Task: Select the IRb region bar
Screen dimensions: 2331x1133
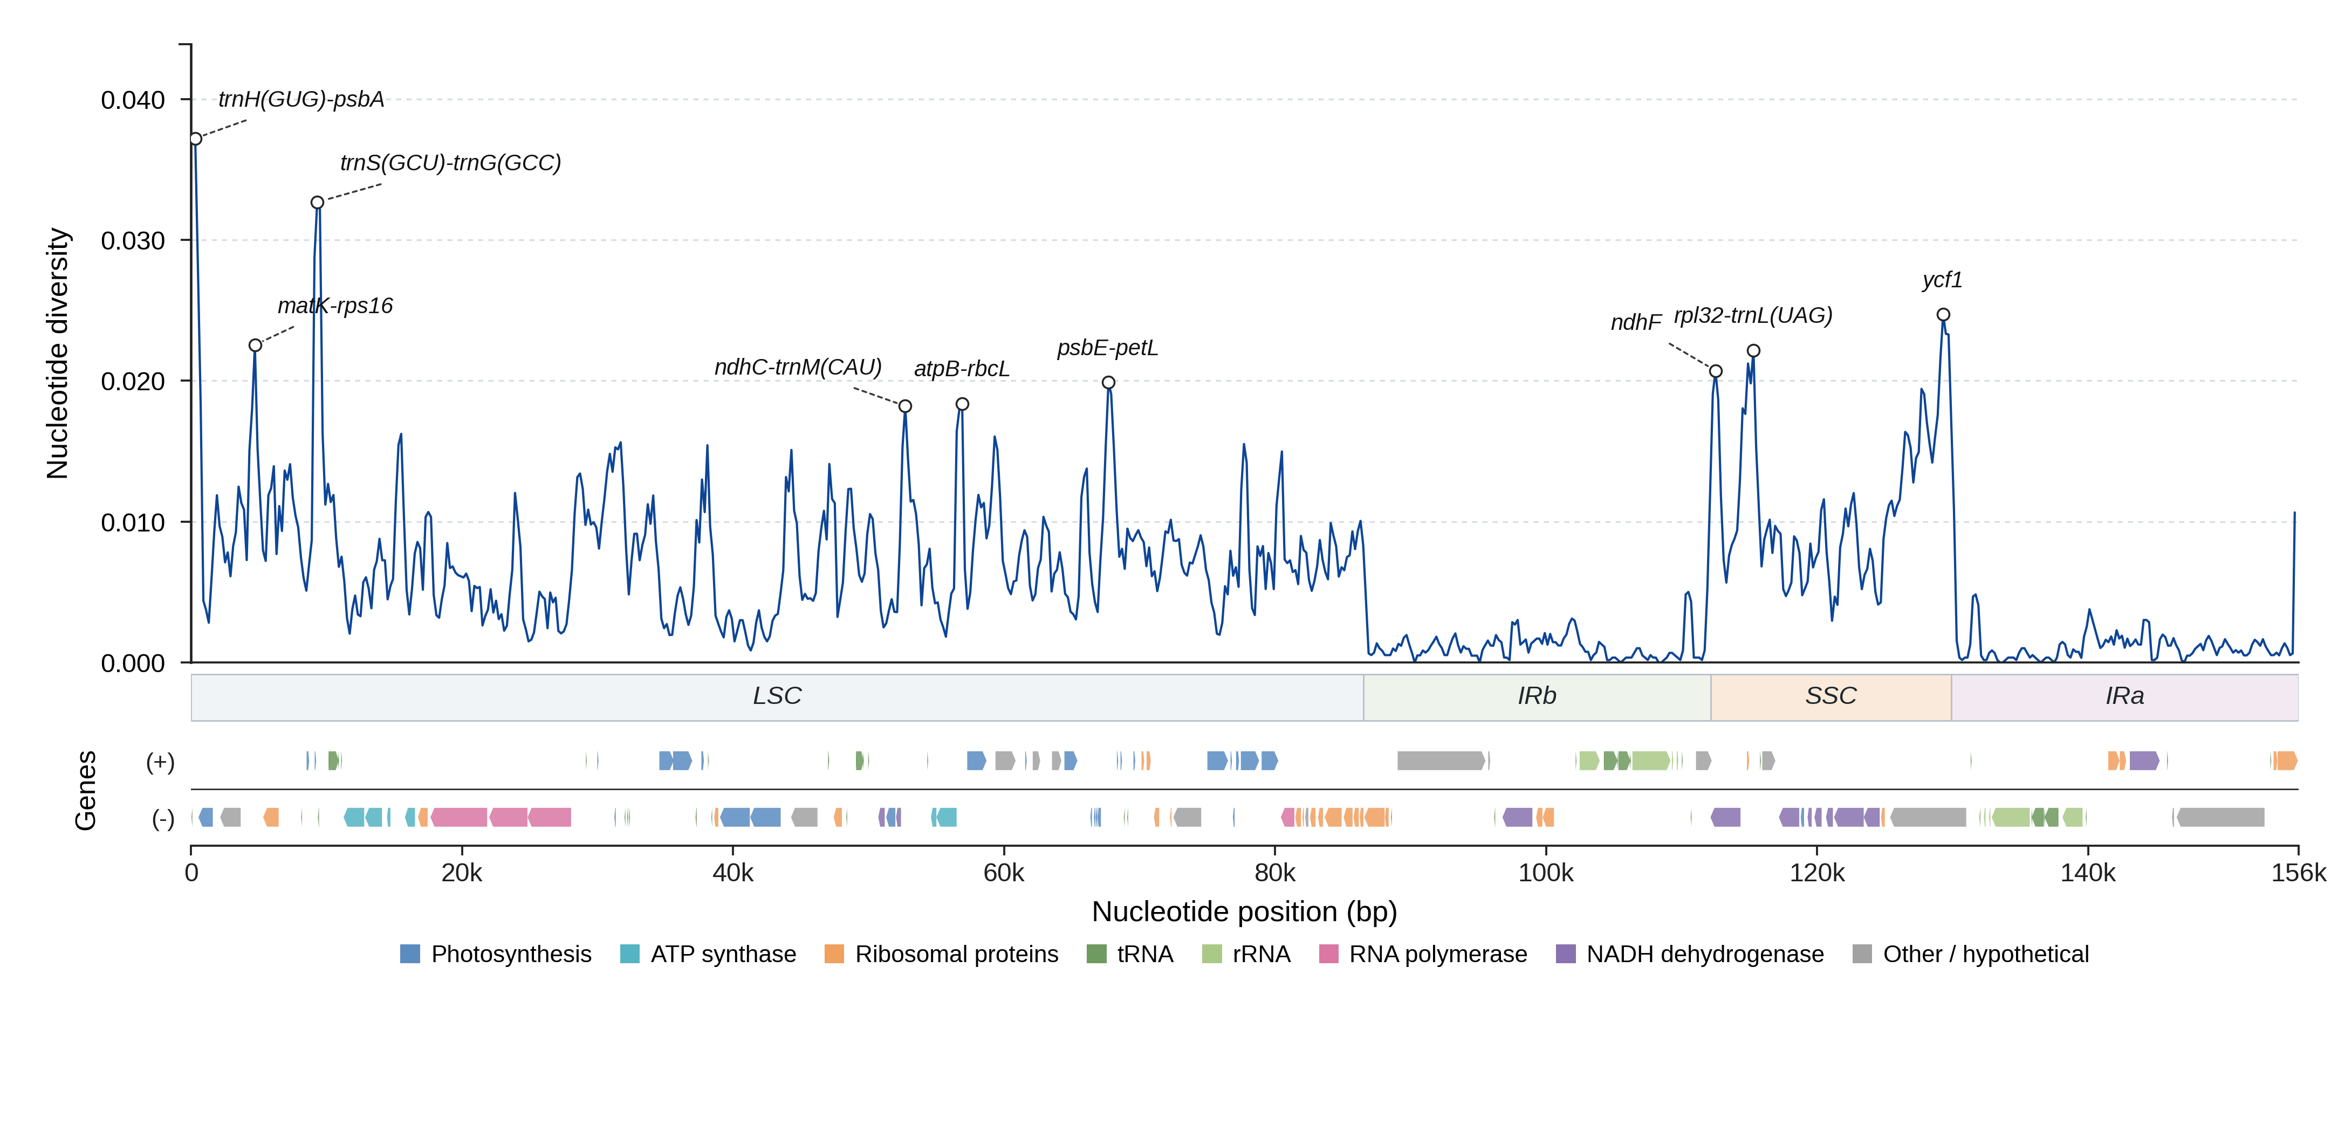Action: [x=1538, y=697]
